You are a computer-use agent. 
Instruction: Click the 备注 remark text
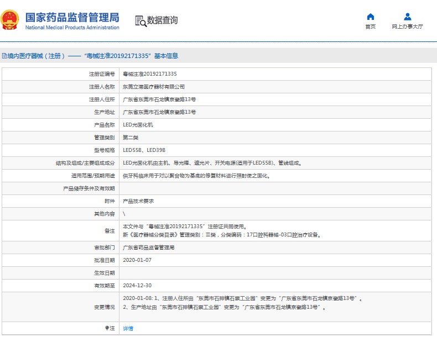(x=222, y=231)
